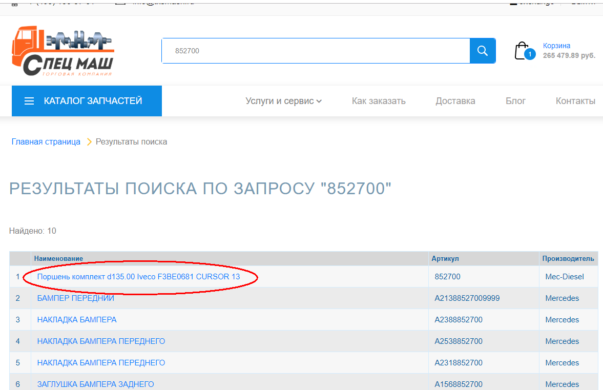Click the Результаты поиска breadcrumb text
Screen dimensions: 603x390
[131, 142]
